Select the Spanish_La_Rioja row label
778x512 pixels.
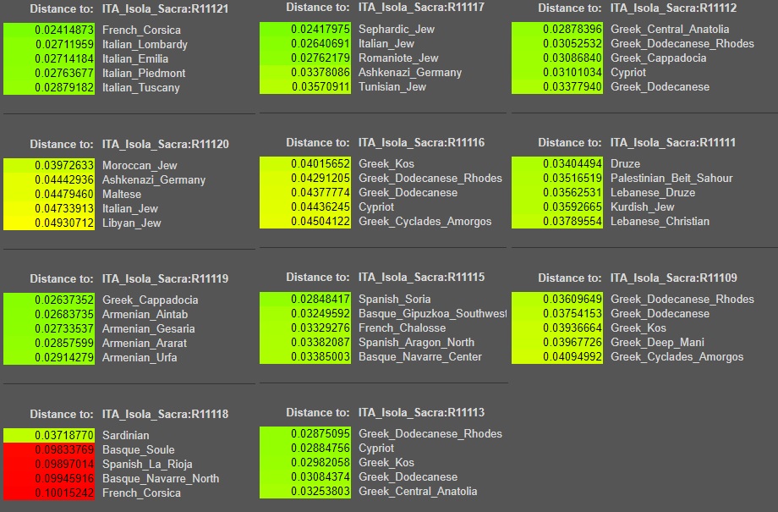click(147, 464)
